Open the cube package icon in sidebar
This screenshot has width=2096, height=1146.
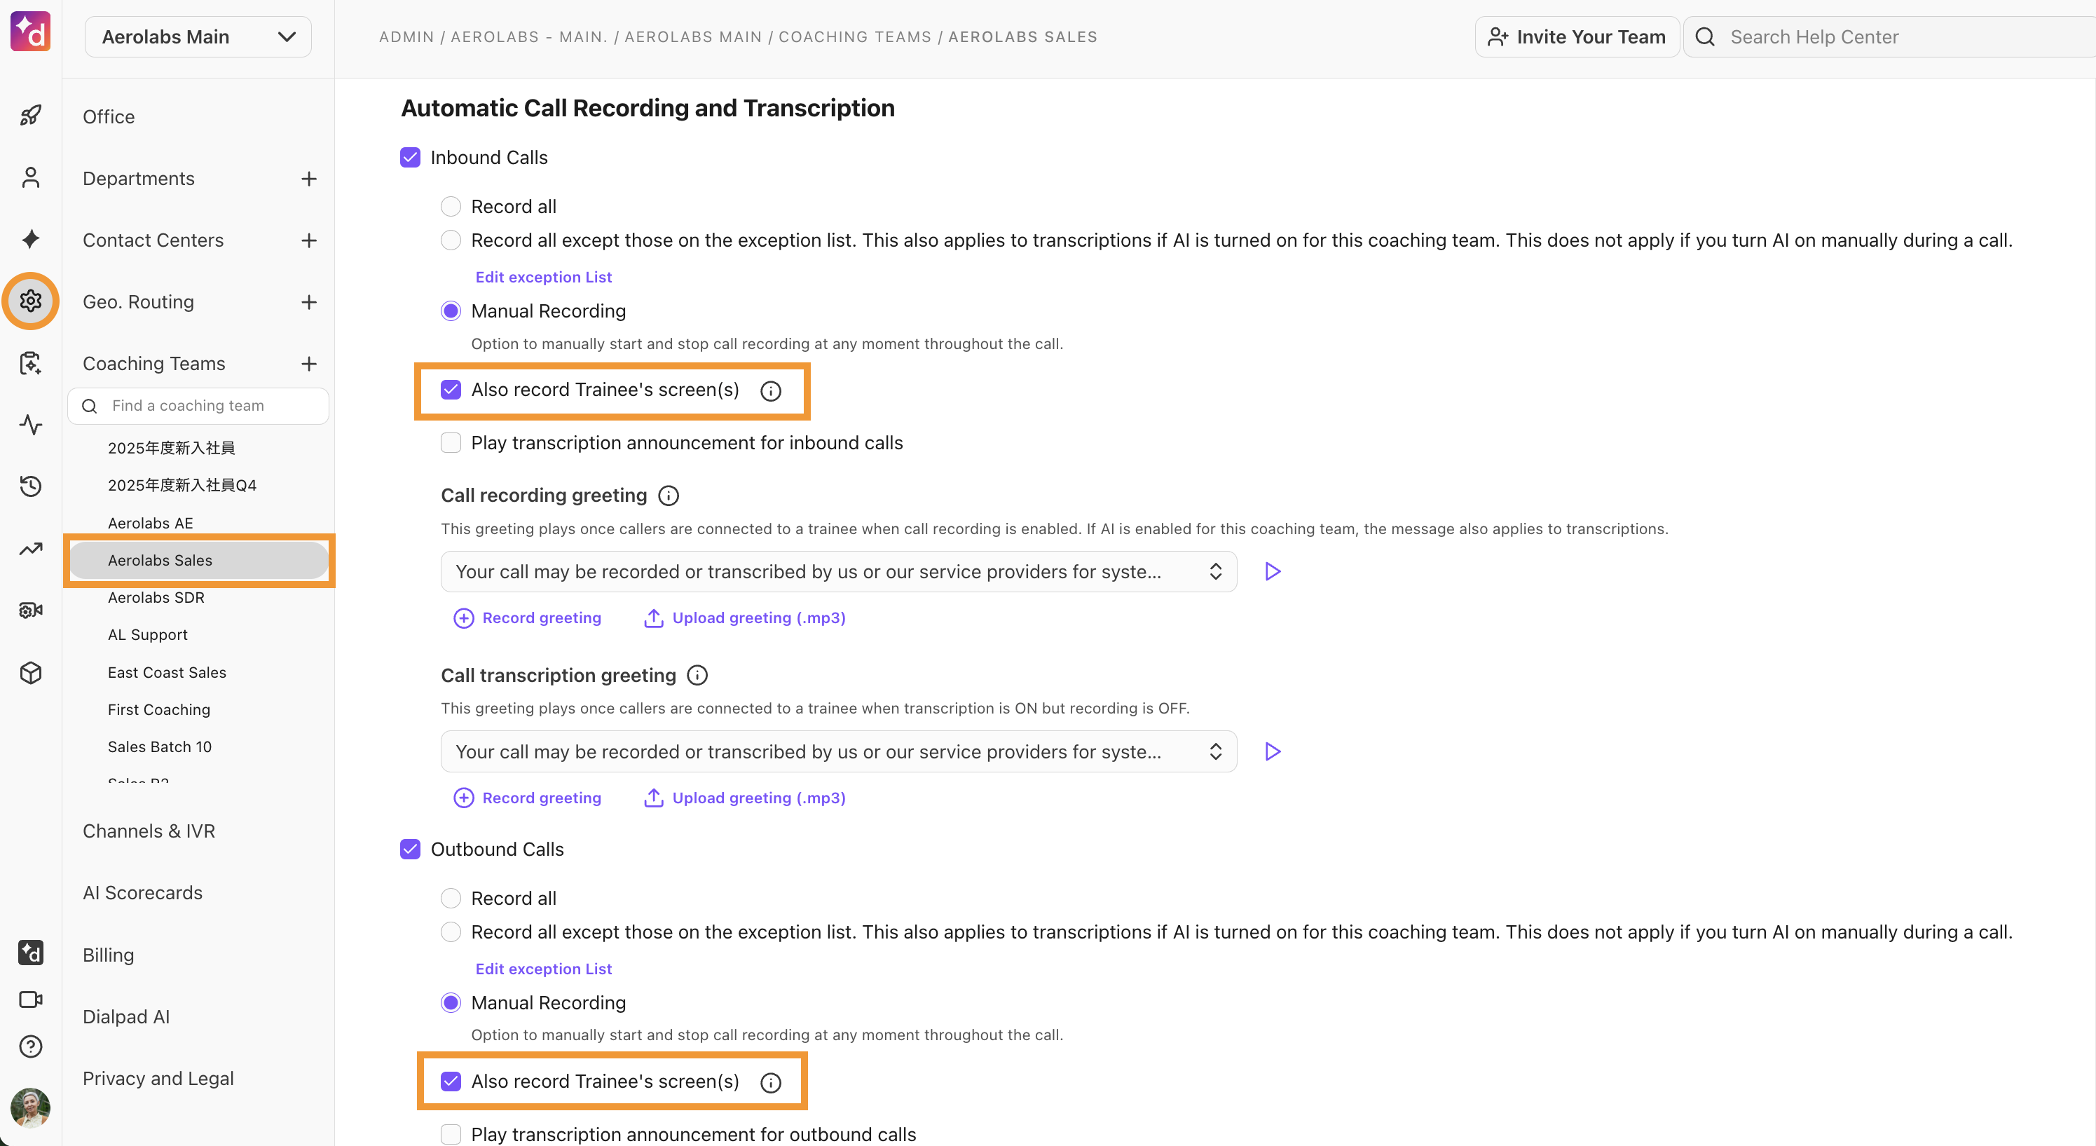30,672
